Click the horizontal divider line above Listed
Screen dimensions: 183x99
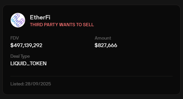point(91,76)
